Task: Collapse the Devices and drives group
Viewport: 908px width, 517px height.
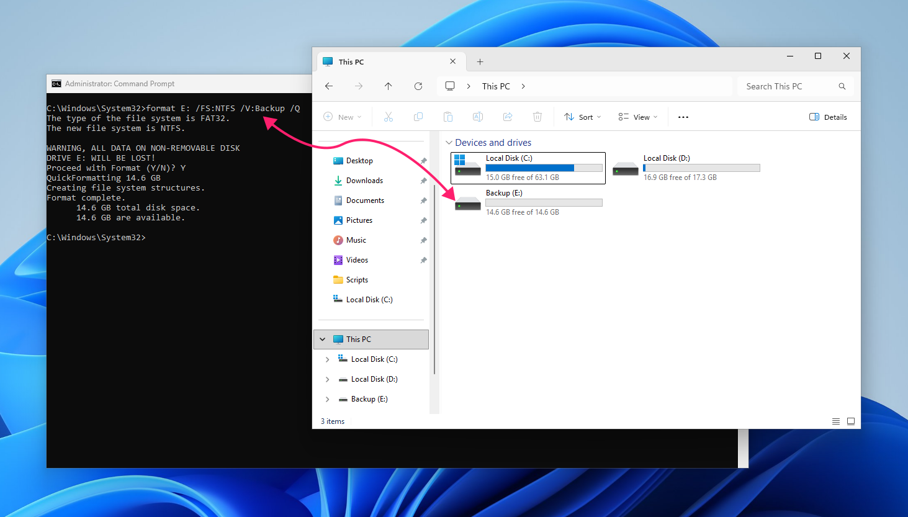Action: click(449, 143)
